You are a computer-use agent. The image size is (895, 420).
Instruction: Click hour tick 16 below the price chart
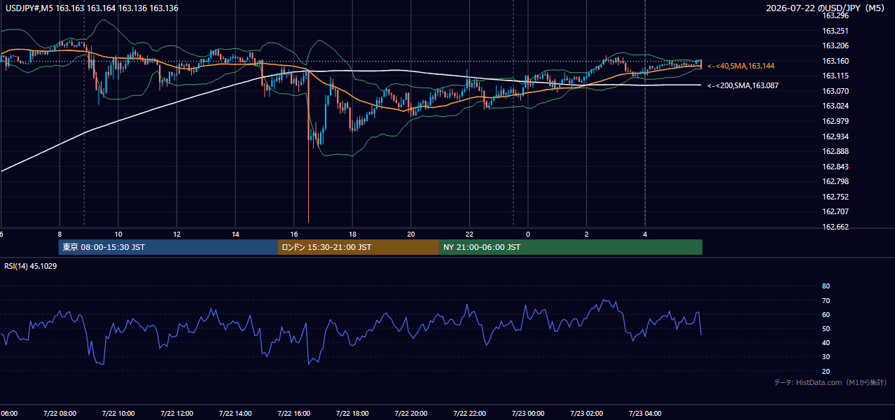(294, 234)
